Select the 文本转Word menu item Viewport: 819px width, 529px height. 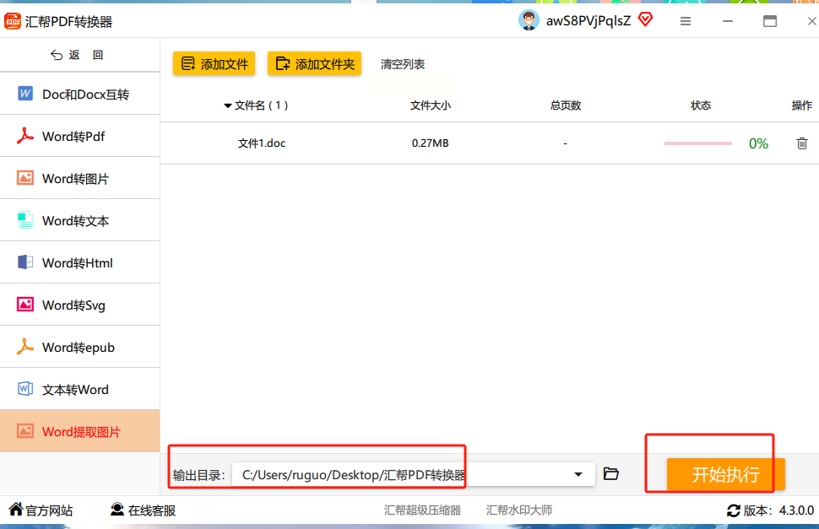(80, 390)
